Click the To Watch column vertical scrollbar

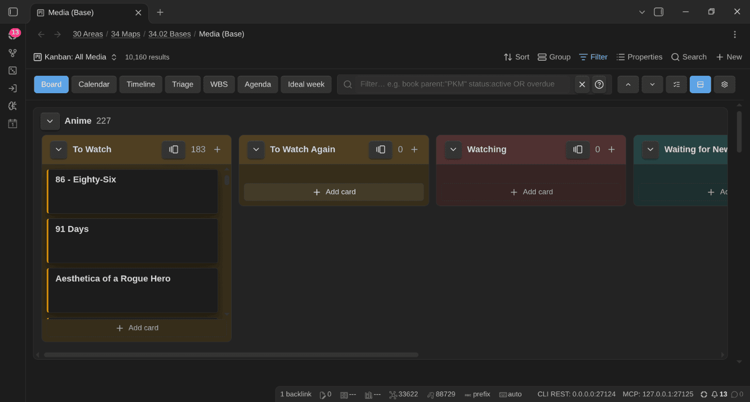(x=227, y=180)
